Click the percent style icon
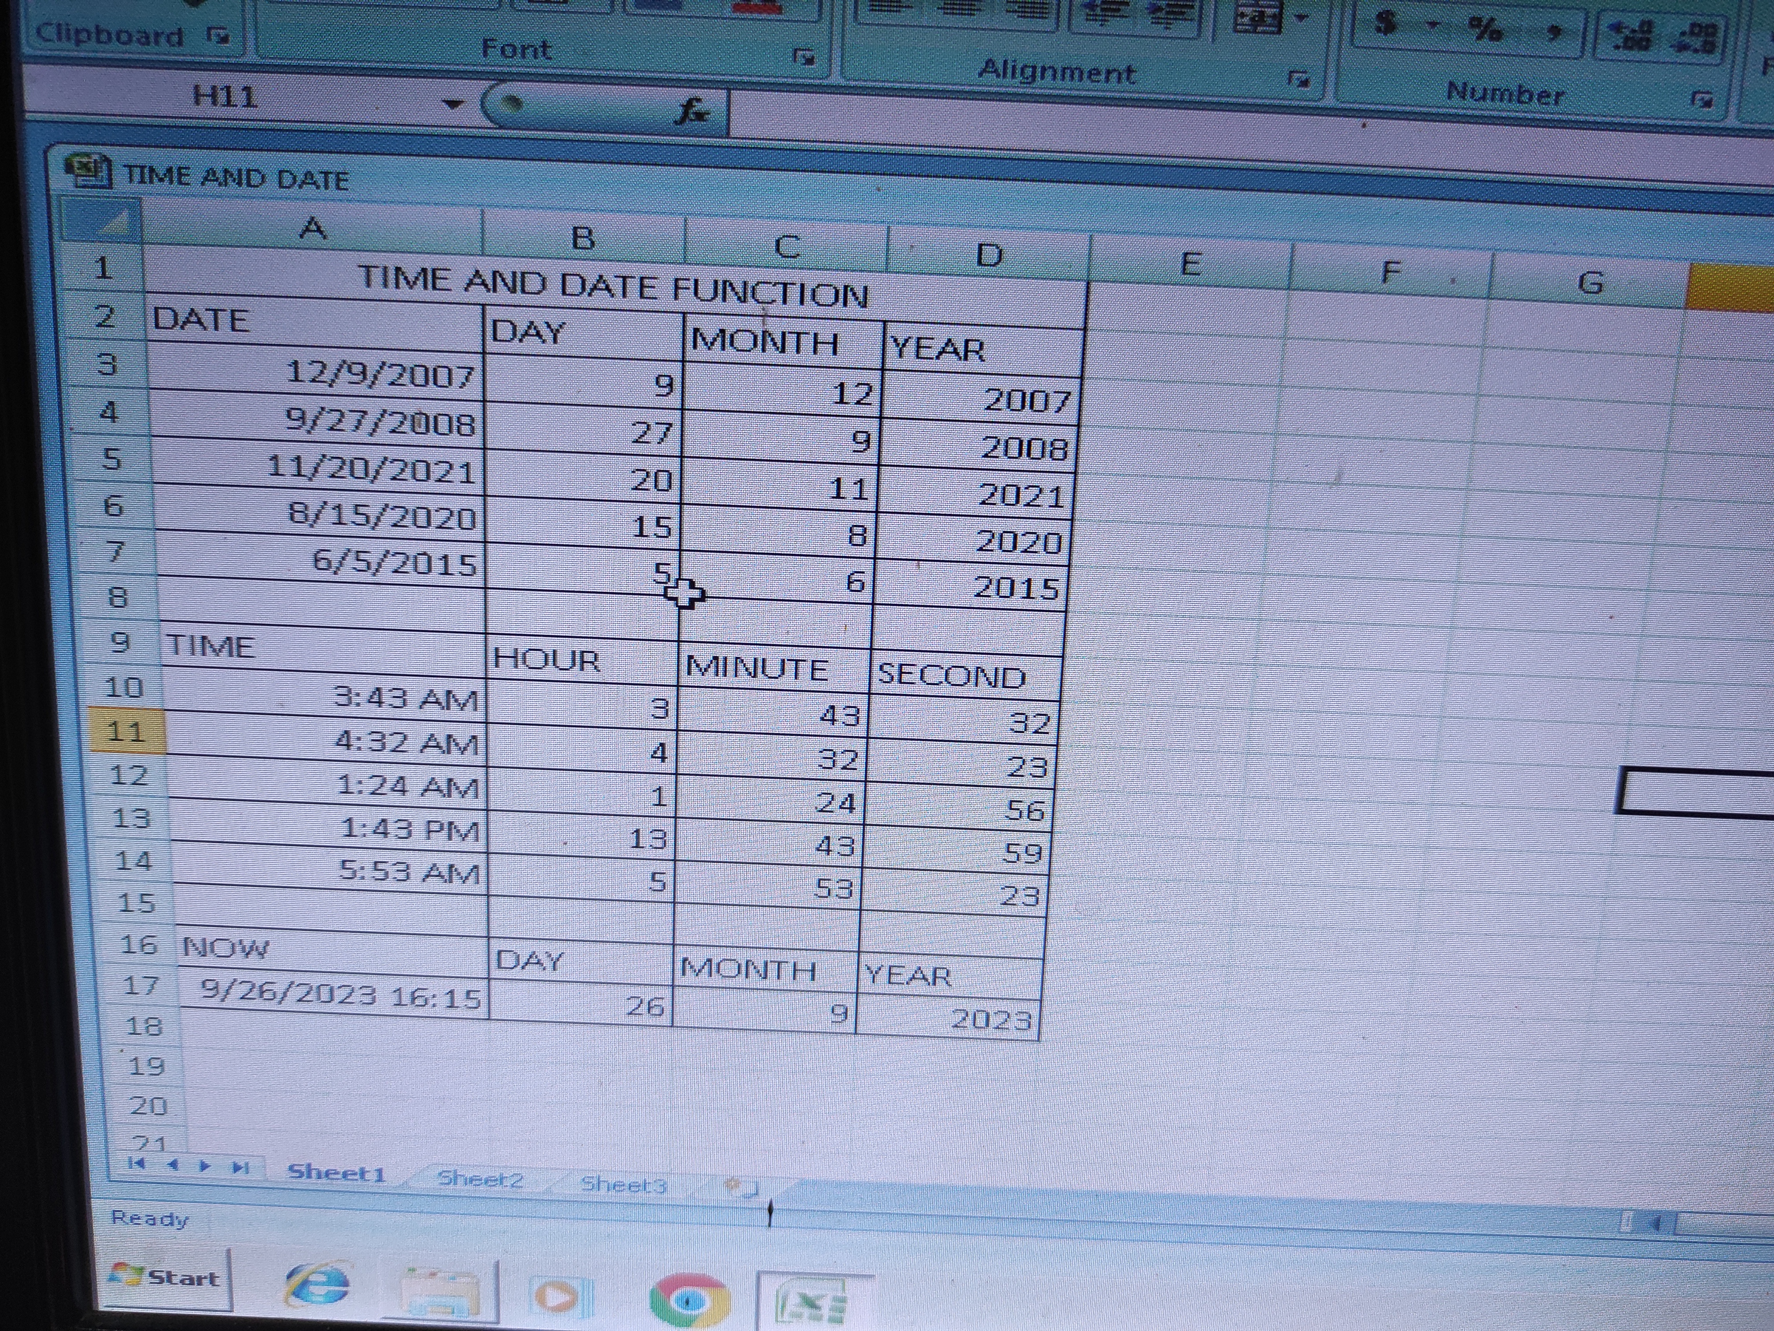This screenshot has height=1331, width=1774. pyautogui.click(x=1485, y=29)
